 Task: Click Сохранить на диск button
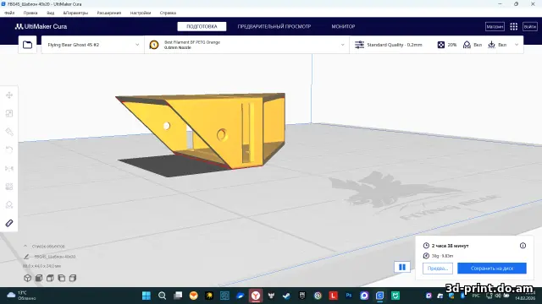[x=492, y=269]
